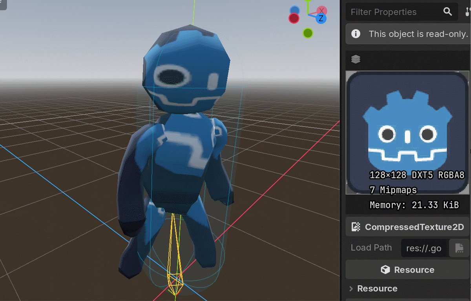Viewport: 471px width, 301px height.
Task: Click the "Memory: 21.33 KiB" text
Action: click(414, 205)
